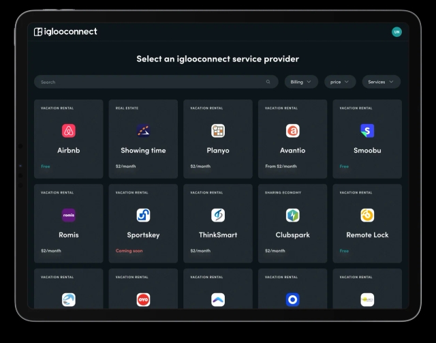Click the Smoobu provider name
Image resolution: width=436 pixels, height=343 pixels.
point(367,150)
